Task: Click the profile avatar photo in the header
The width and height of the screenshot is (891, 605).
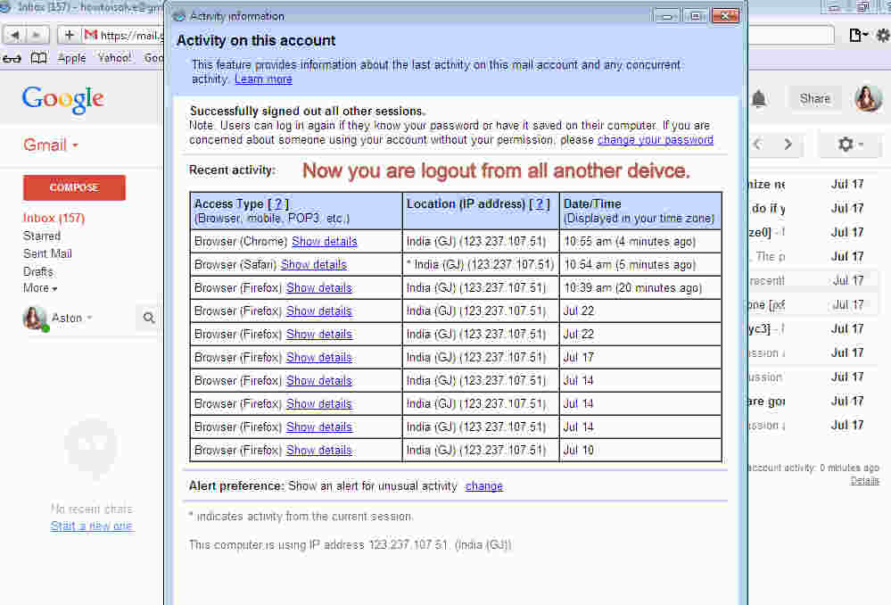Action: click(867, 99)
